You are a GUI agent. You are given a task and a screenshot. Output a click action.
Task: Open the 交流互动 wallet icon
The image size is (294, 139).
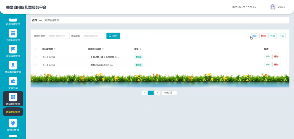click(13, 81)
